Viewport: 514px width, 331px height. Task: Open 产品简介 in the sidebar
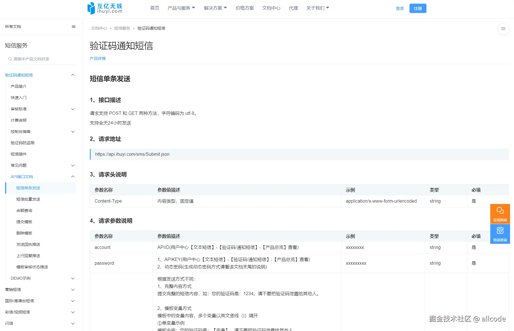[19, 86]
